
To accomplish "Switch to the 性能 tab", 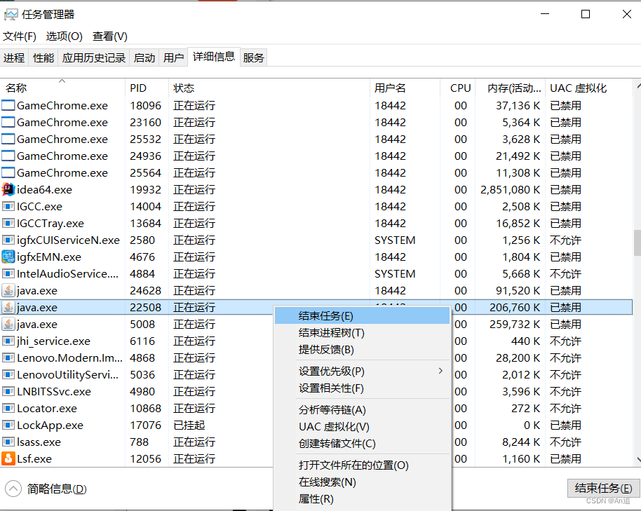I will point(43,57).
